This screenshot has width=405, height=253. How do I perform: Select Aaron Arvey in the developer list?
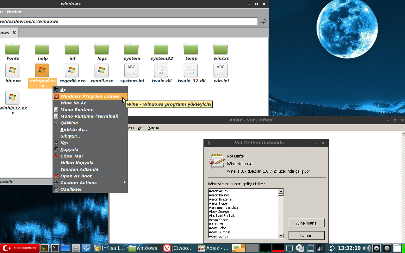[x=219, y=191]
